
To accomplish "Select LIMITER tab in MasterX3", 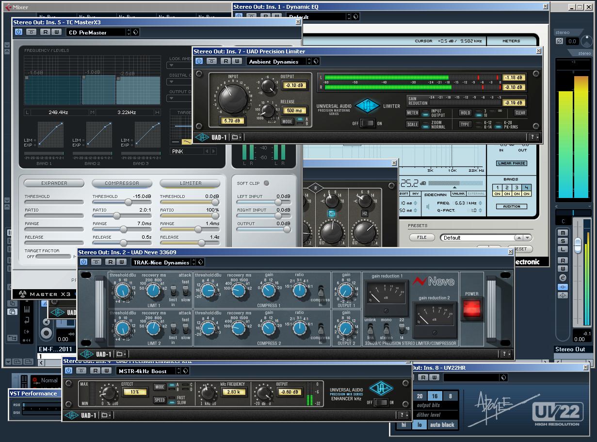I will [190, 183].
